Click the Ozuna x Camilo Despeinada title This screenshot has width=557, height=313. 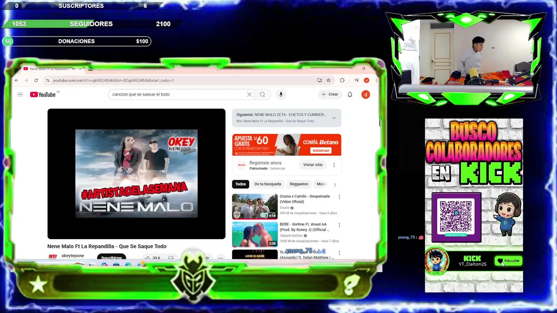[305, 199]
